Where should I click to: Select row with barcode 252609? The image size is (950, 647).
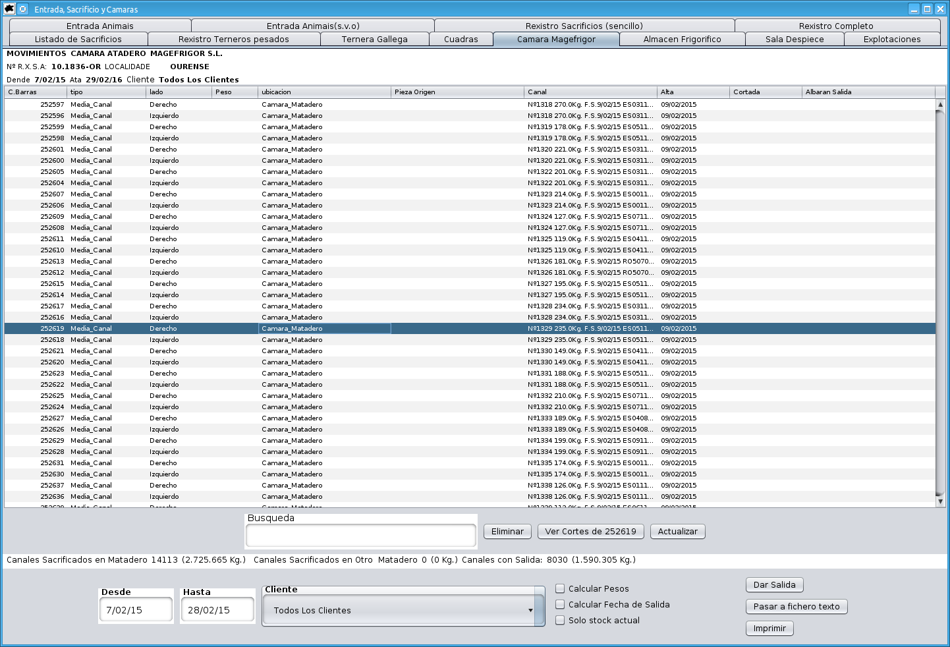coord(470,216)
